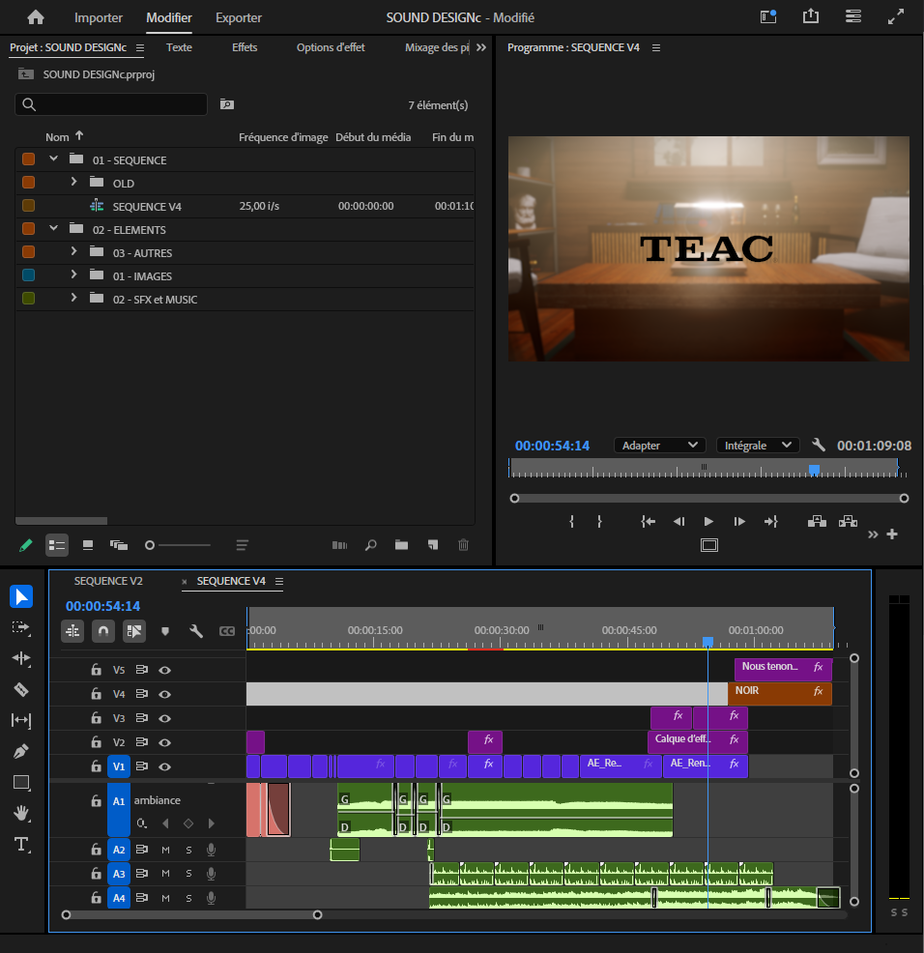Open Program monitor settings via the wrench icon
The image size is (924, 953).
(x=819, y=445)
